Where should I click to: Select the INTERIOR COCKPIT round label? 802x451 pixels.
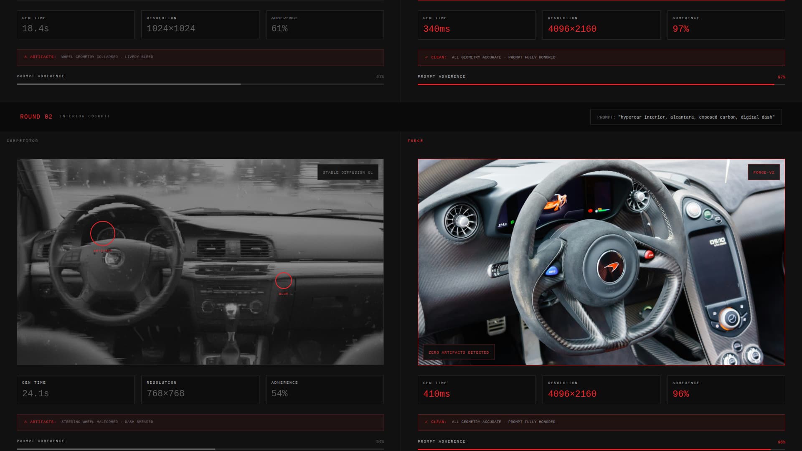pos(84,117)
